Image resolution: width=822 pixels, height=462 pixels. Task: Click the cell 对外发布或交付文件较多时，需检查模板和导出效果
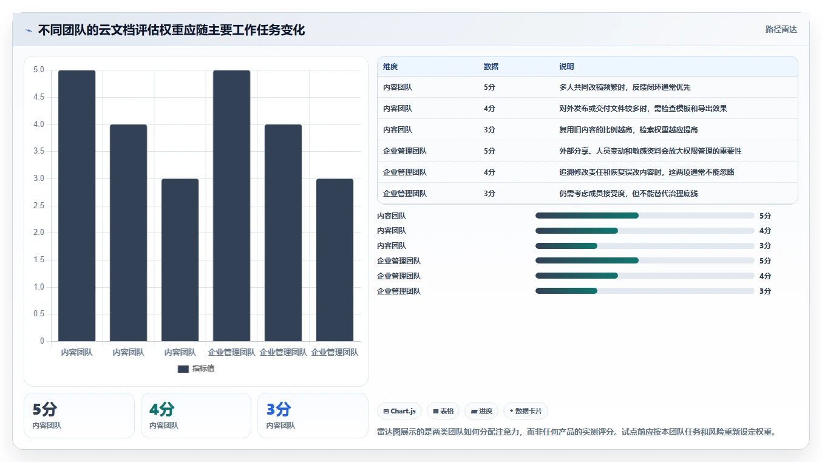point(643,109)
